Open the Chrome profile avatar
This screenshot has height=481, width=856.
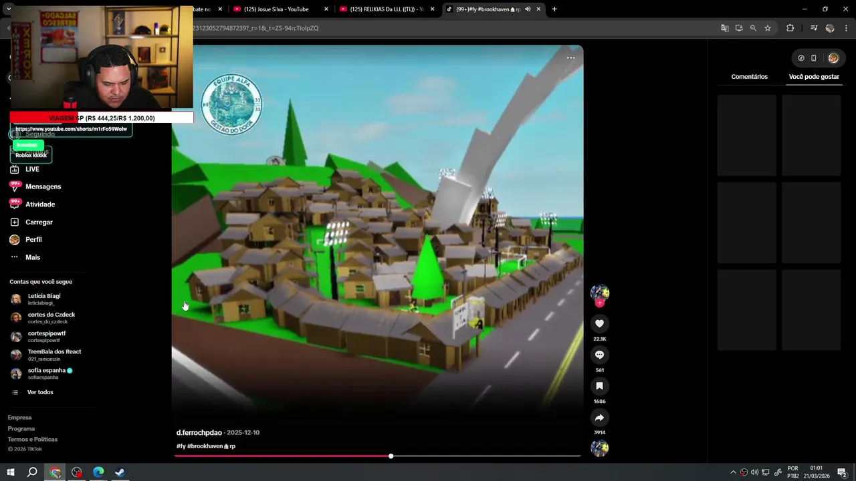[830, 28]
